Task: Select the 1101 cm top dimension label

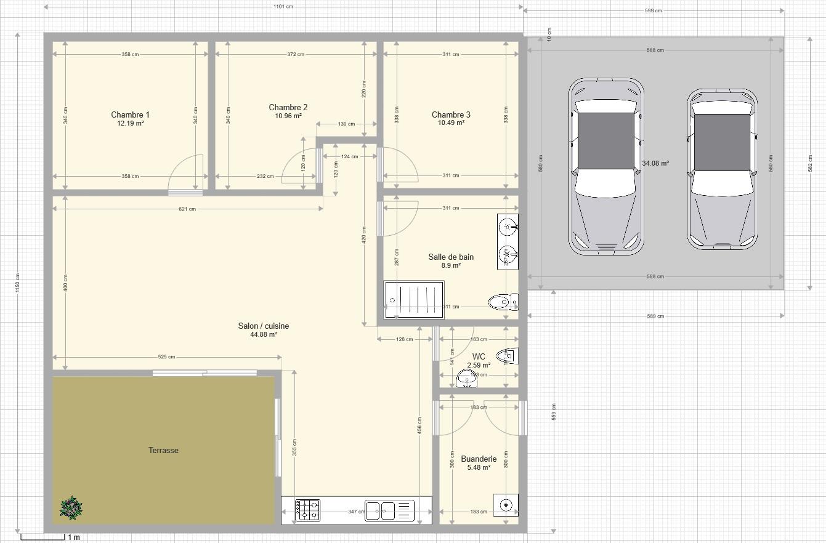Action: pos(283,7)
